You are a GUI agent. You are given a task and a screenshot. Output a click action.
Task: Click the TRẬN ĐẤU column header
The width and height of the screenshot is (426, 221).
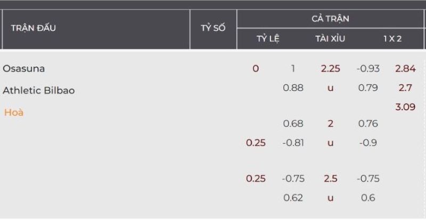34,28
